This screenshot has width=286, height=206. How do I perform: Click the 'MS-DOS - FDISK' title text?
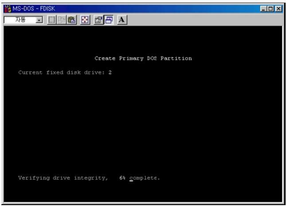(x=34, y=8)
